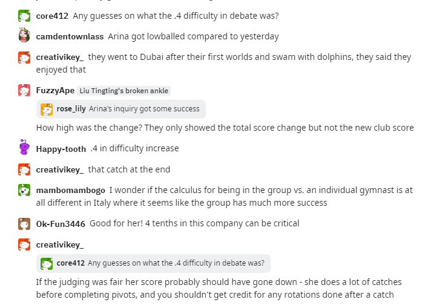Open mambomambogo's profile name
The width and height of the screenshot is (428, 308).
point(70,190)
